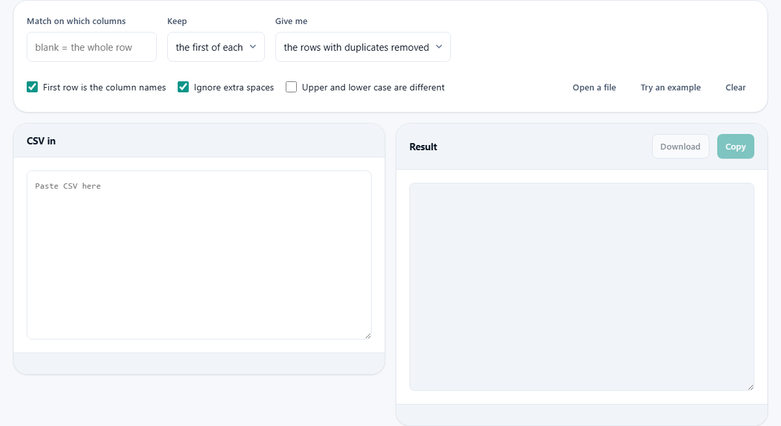Toggle the 'Ignore extra spaces' checkbox
The width and height of the screenshot is (781, 426).
click(x=184, y=87)
